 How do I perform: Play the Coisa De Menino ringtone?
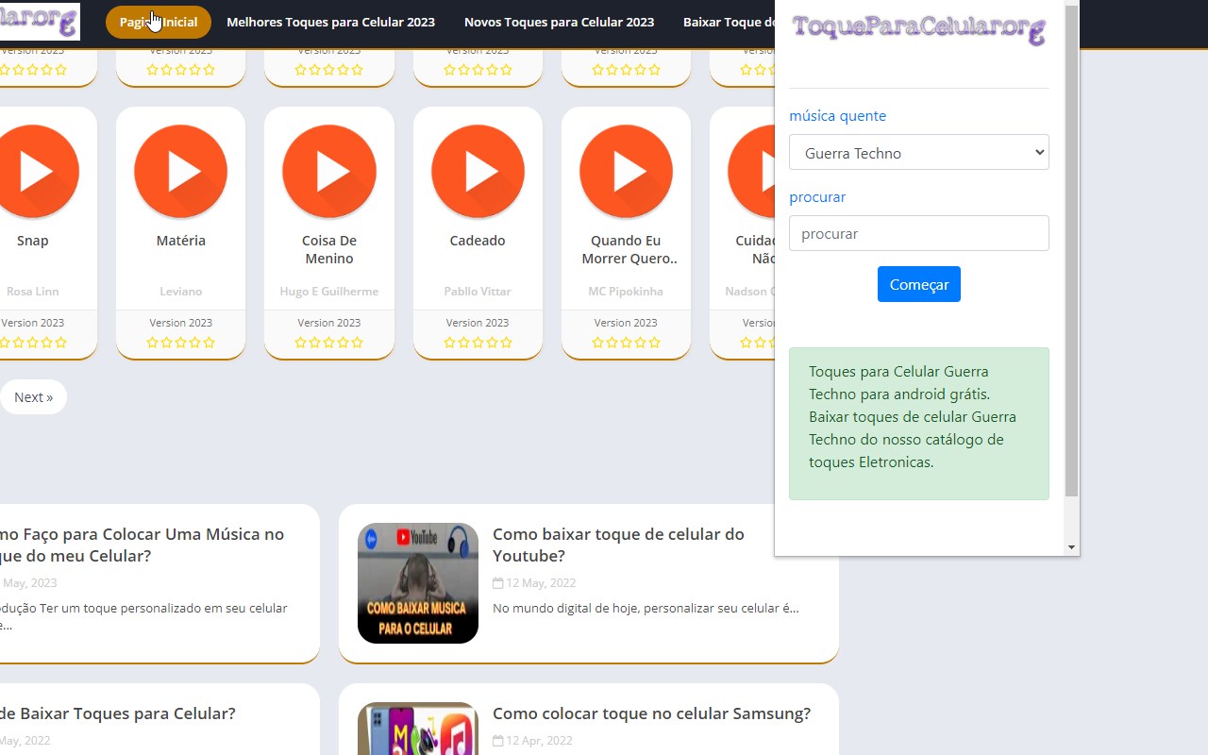tap(329, 172)
